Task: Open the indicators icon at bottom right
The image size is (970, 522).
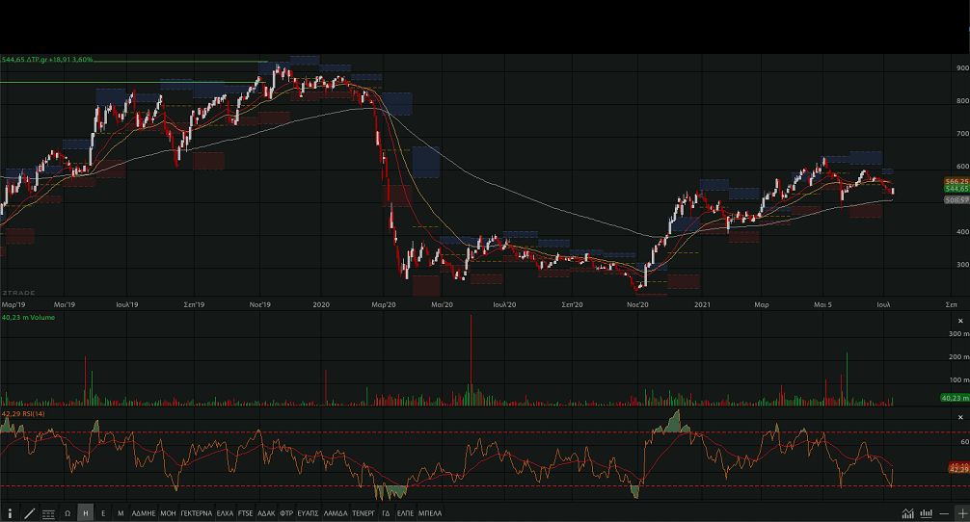Action: pyautogui.click(x=924, y=513)
